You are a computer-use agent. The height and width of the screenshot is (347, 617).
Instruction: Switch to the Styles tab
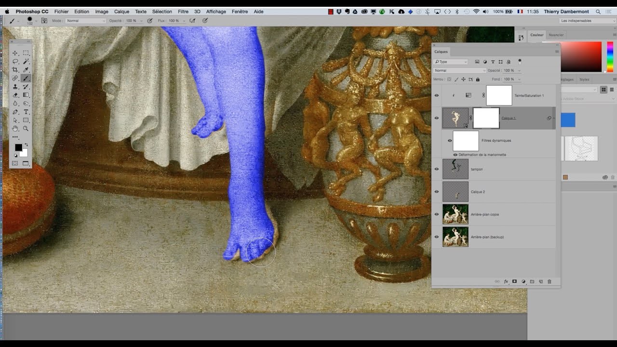point(584,80)
